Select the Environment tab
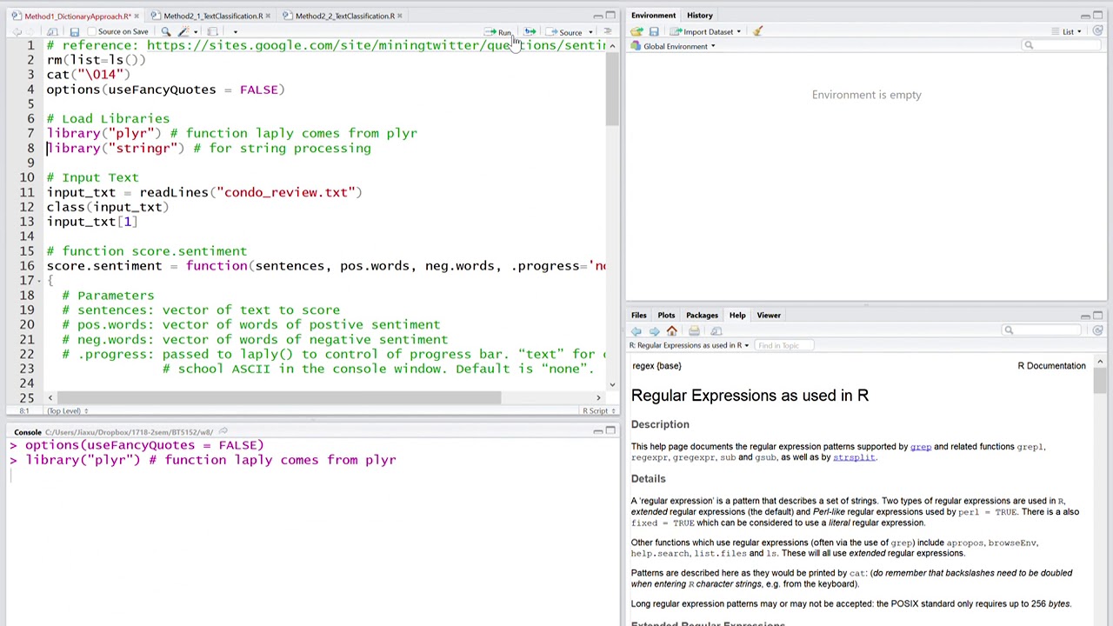 click(x=653, y=16)
